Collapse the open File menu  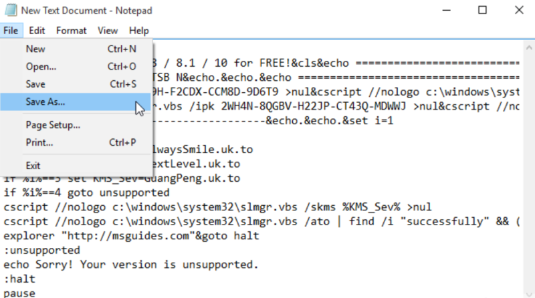coord(11,31)
